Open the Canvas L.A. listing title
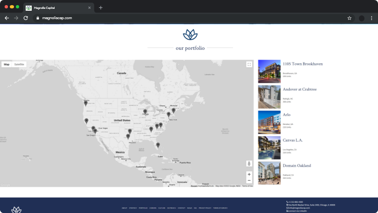Viewport: 378px width, 213px height. 293,140
